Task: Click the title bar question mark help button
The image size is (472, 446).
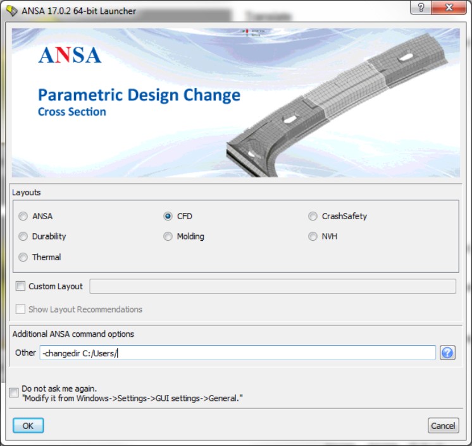Action: click(421, 7)
